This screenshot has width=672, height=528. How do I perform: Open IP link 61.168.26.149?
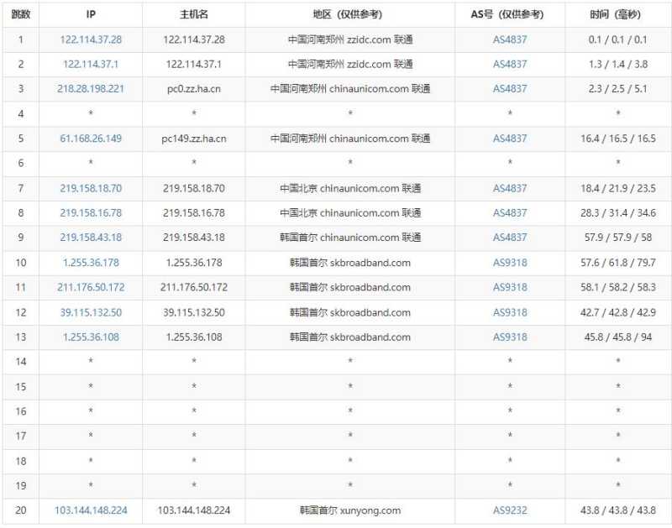[x=91, y=139]
